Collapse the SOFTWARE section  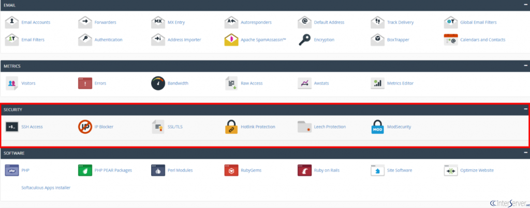click(526, 152)
